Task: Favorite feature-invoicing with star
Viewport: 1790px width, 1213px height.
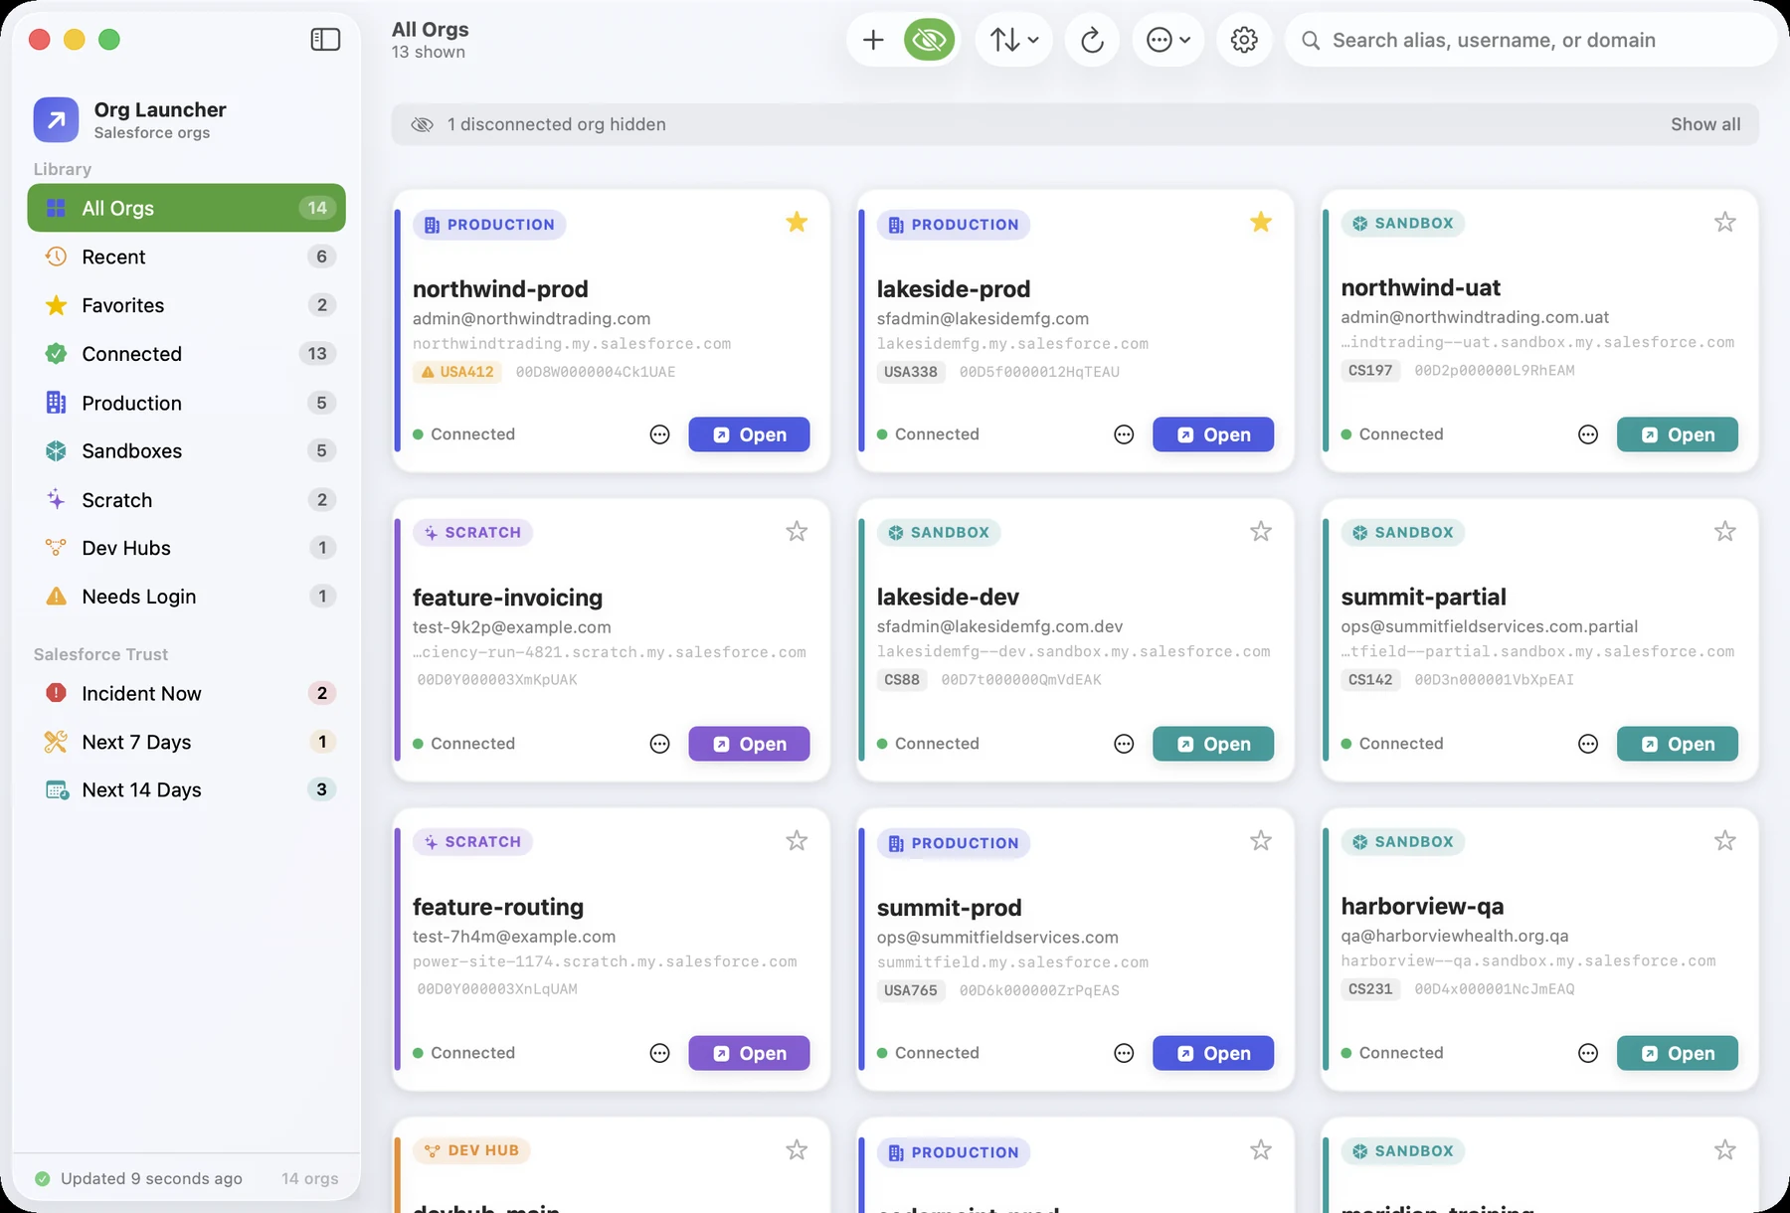Action: coord(797,531)
